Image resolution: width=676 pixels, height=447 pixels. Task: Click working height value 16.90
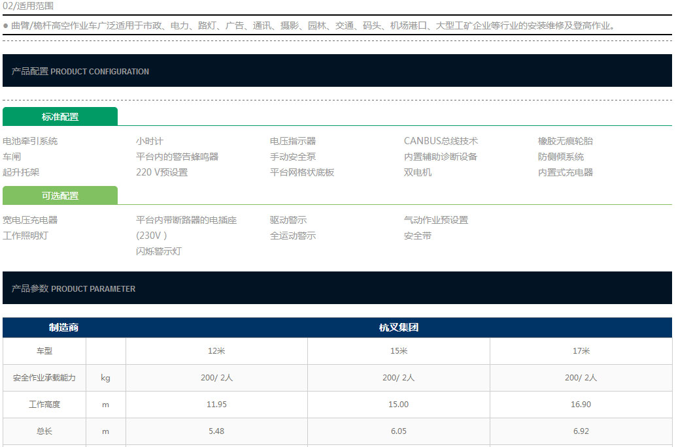581,405
